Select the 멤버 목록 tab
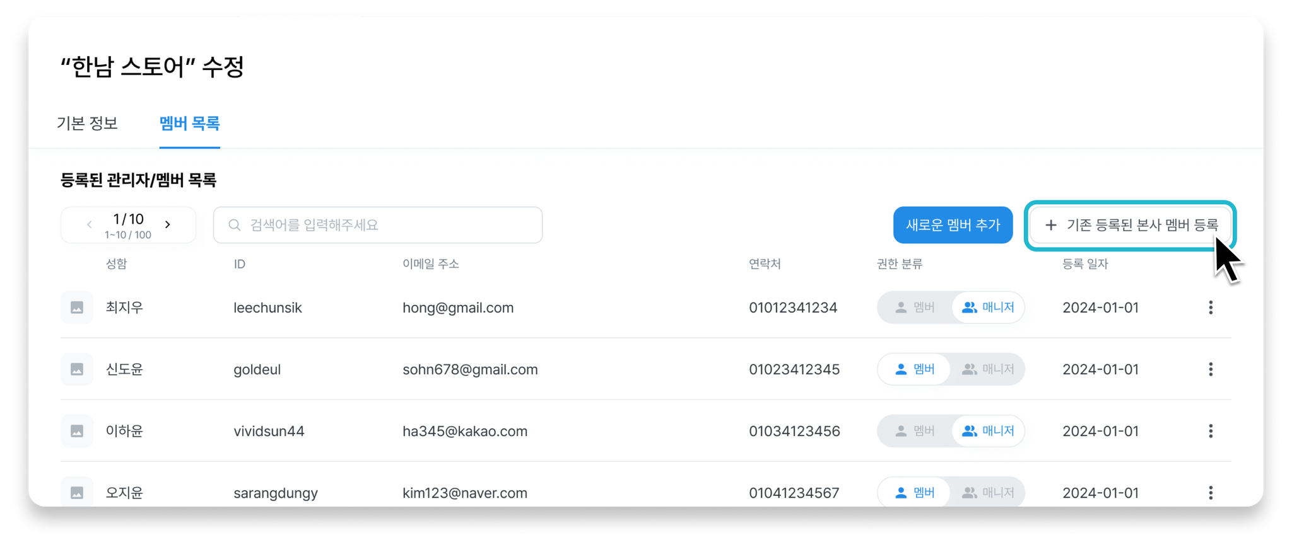 [x=189, y=124]
